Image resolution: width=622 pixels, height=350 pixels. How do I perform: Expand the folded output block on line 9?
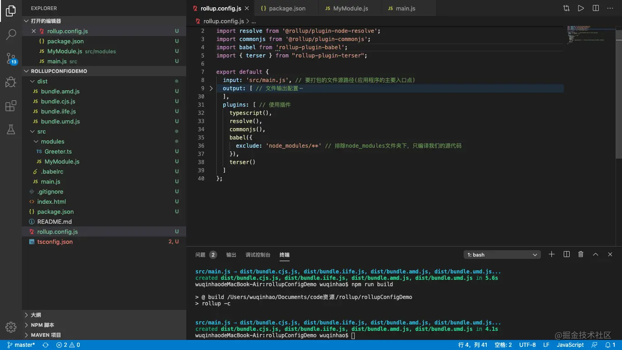click(x=211, y=88)
